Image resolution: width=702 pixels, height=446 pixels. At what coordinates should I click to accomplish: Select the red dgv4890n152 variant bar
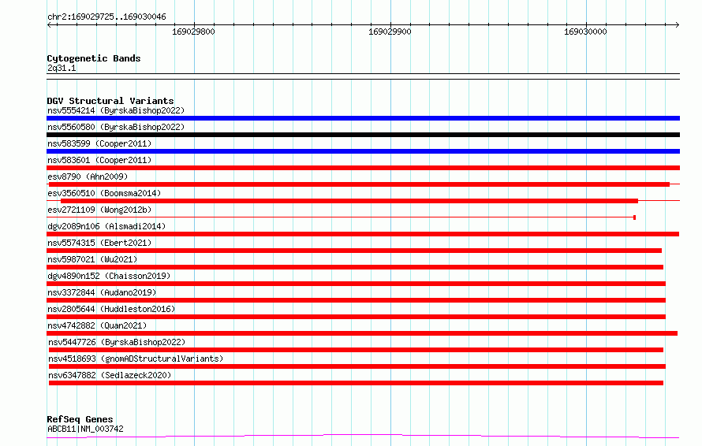pyautogui.click(x=356, y=284)
